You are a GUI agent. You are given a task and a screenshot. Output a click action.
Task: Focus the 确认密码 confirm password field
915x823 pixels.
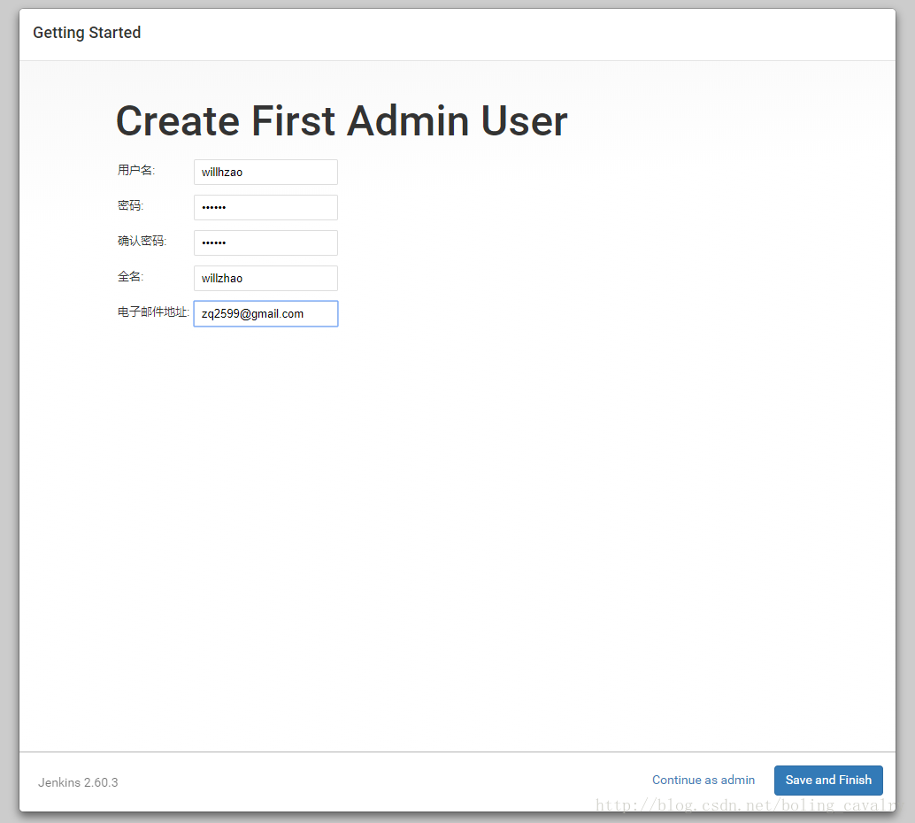coord(265,242)
